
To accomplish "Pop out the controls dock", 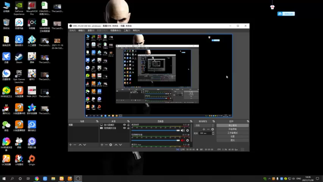I will 248,121.
